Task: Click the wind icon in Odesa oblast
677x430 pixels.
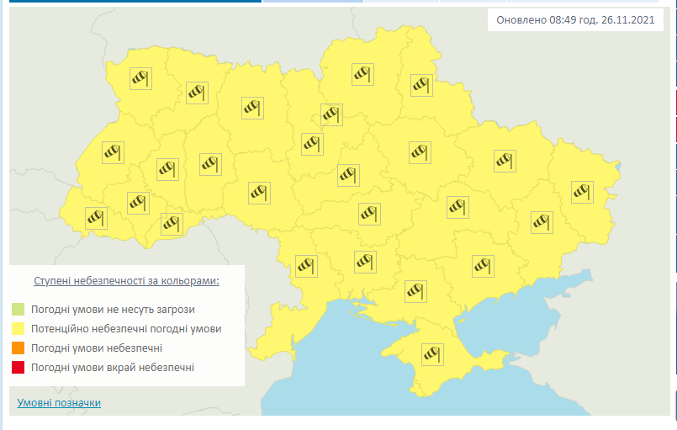Action: 307,266
